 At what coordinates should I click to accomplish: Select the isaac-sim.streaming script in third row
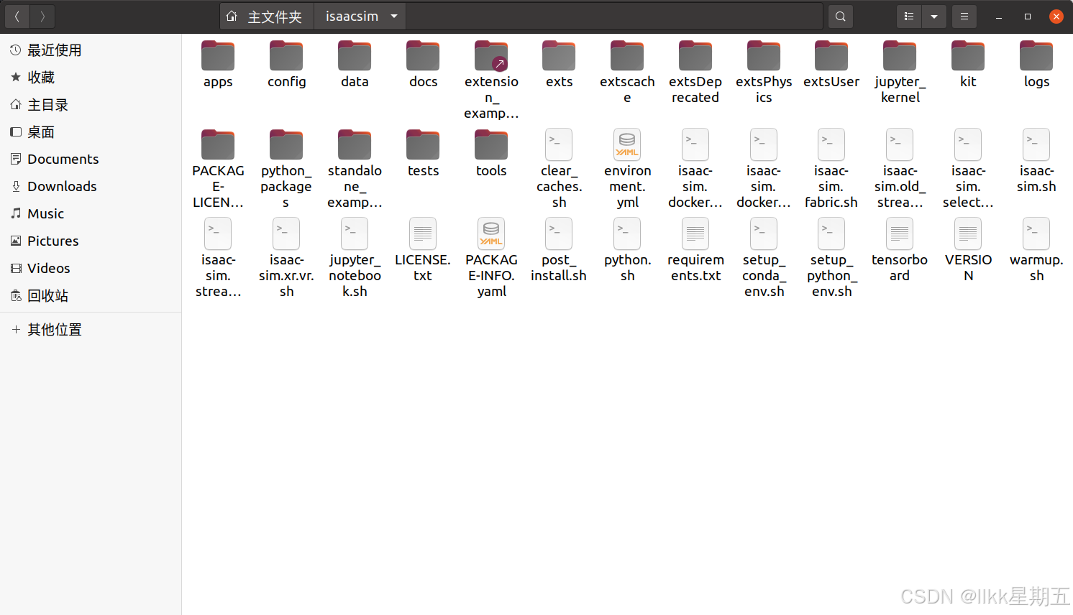click(x=218, y=258)
